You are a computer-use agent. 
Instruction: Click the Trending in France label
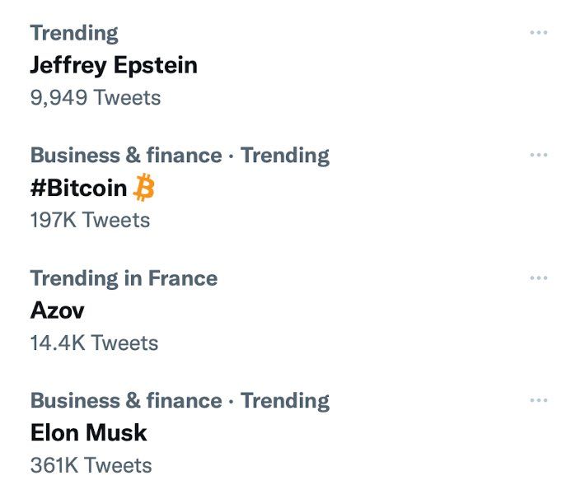pos(124,278)
